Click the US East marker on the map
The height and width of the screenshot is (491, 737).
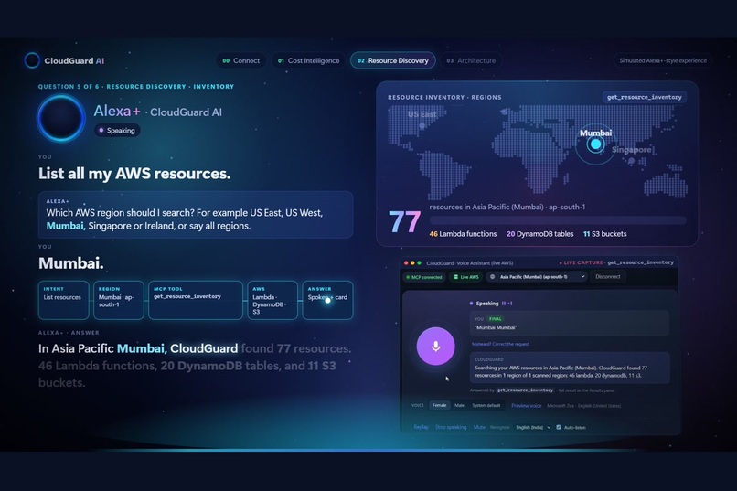[x=422, y=125]
